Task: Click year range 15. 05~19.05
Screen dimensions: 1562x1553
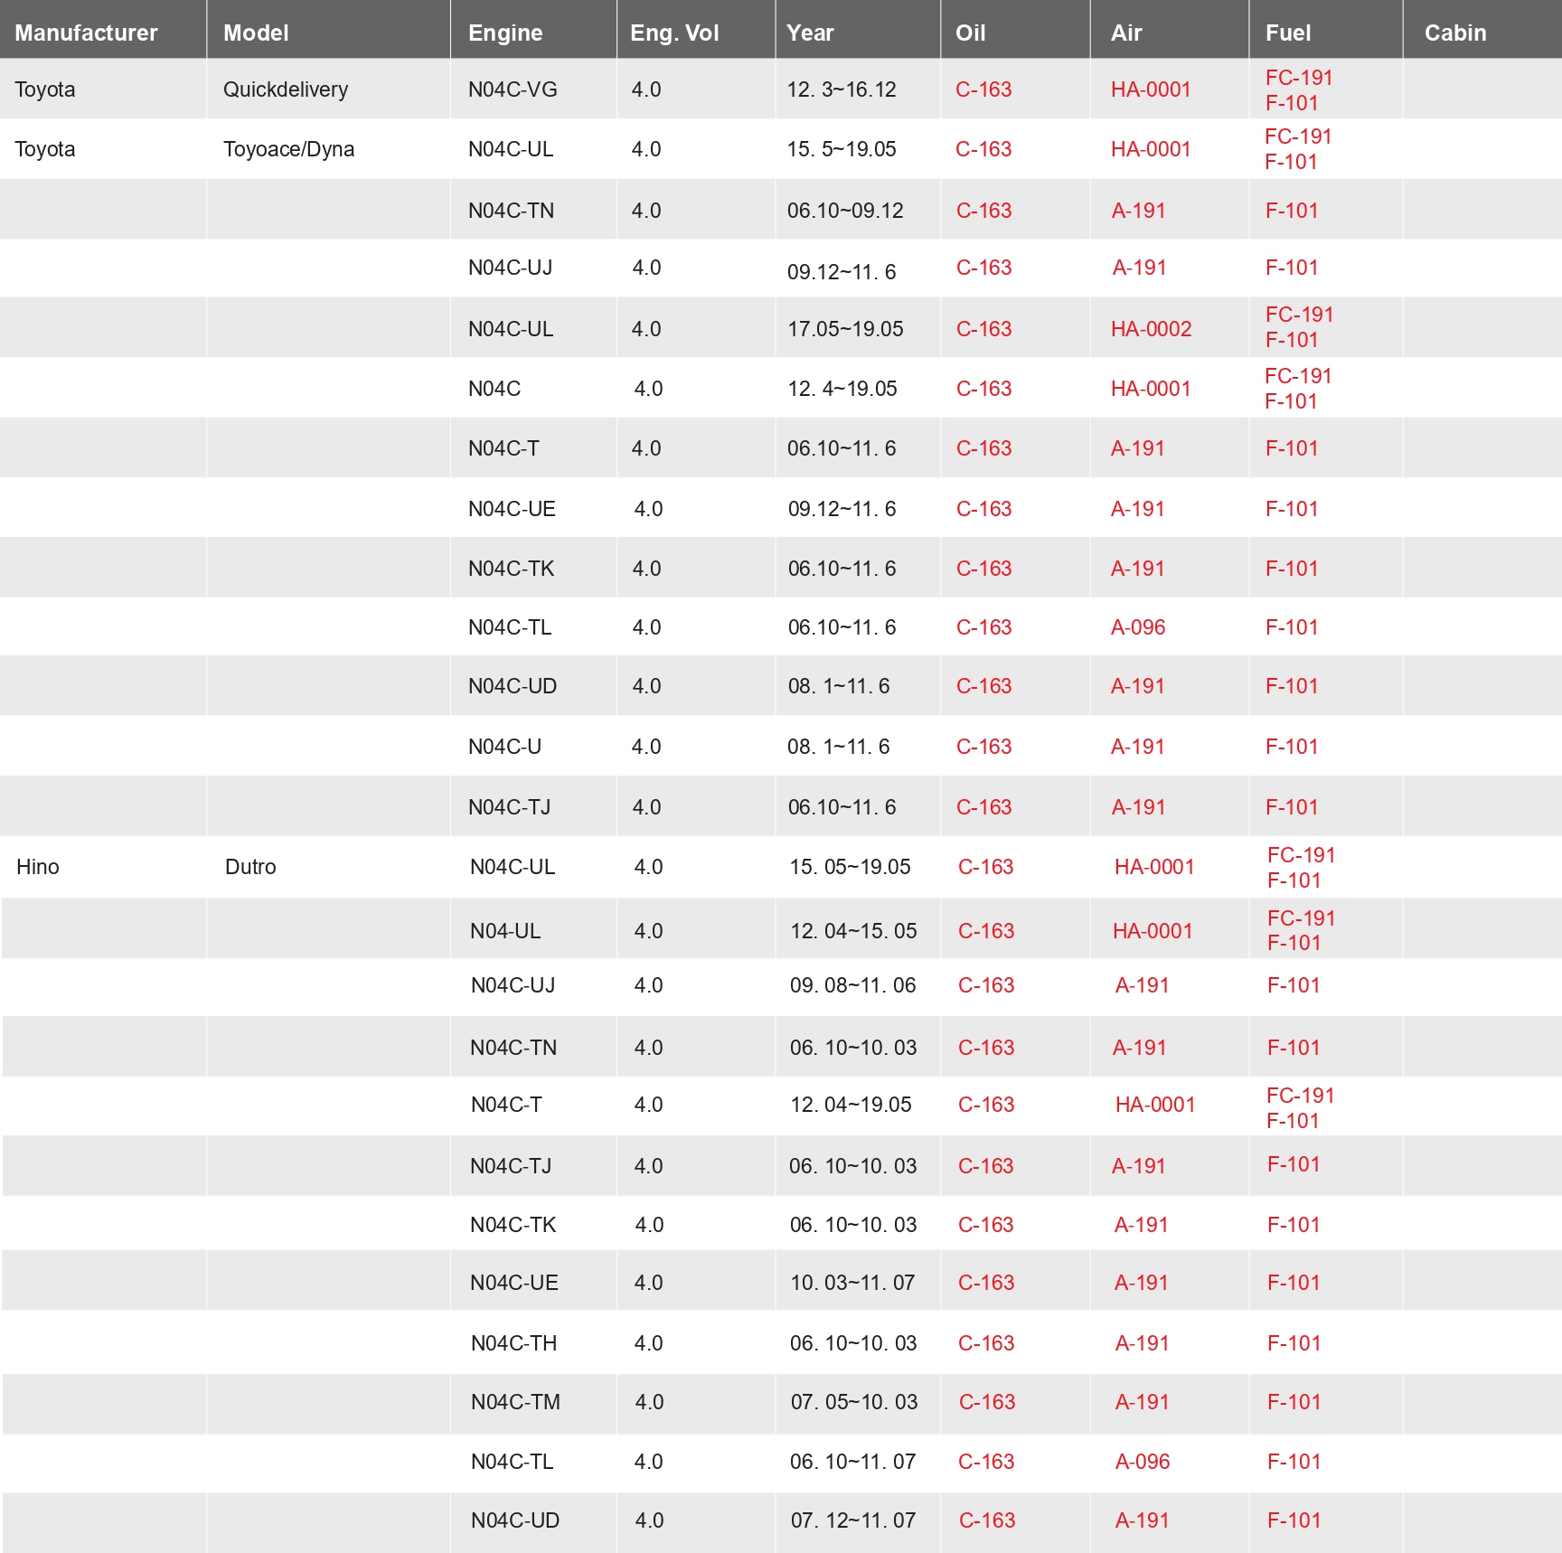Action: 851,867
